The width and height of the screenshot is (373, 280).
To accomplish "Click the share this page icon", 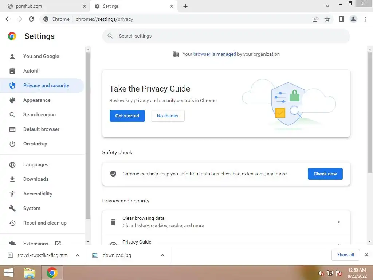I will tap(315, 19).
